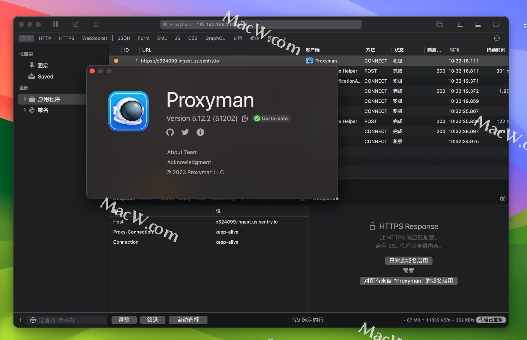The width and height of the screenshot is (527, 340).
Task: Open Proxyman's Twitter icon
Action: pyautogui.click(x=185, y=132)
